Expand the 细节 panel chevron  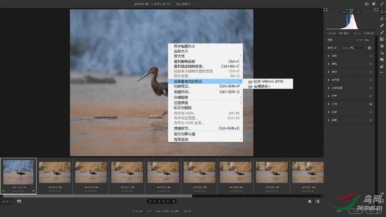pyautogui.click(x=329, y=72)
